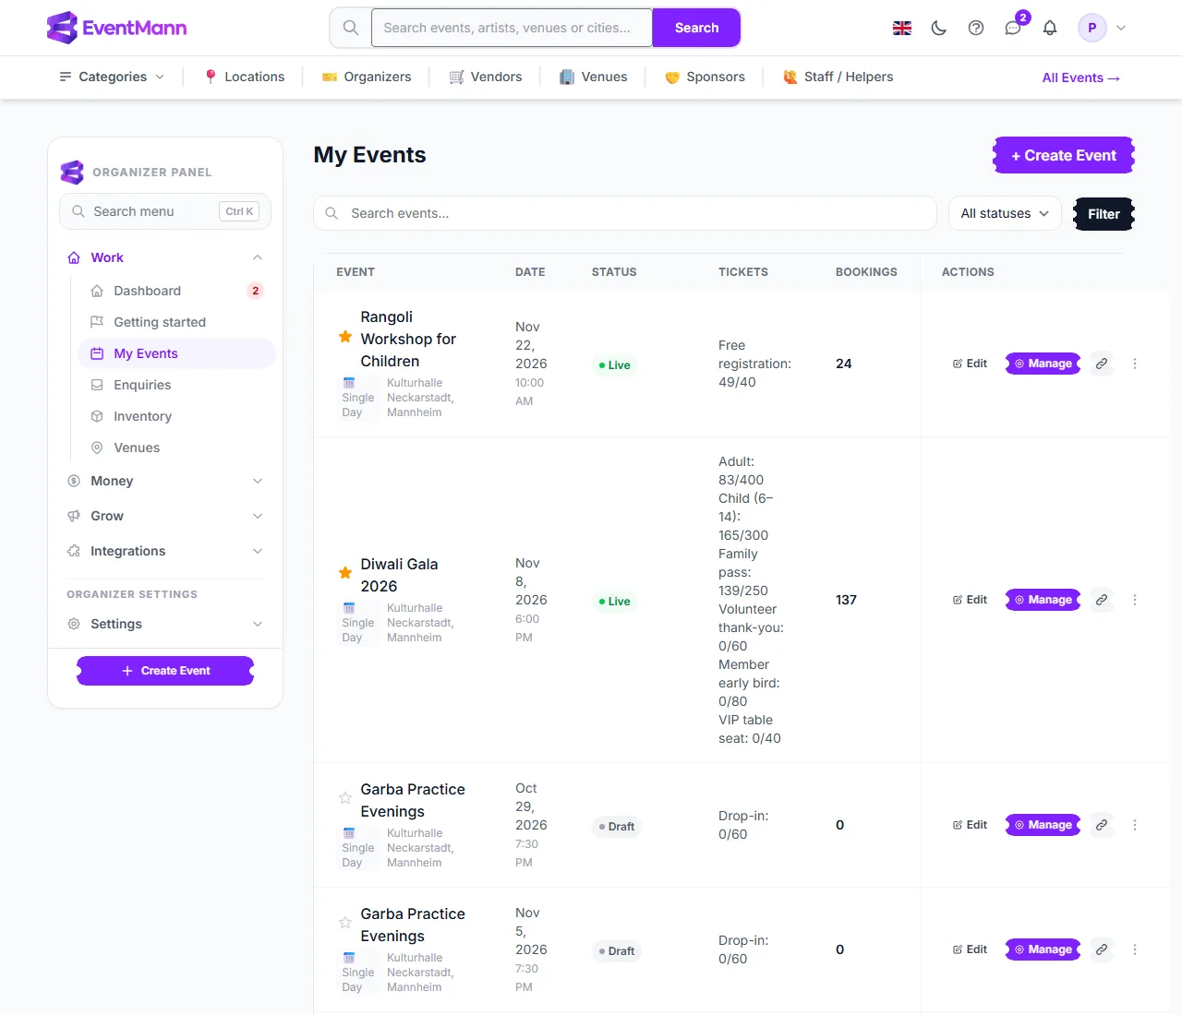Edit the Rangoli Workshop event

click(971, 364)
